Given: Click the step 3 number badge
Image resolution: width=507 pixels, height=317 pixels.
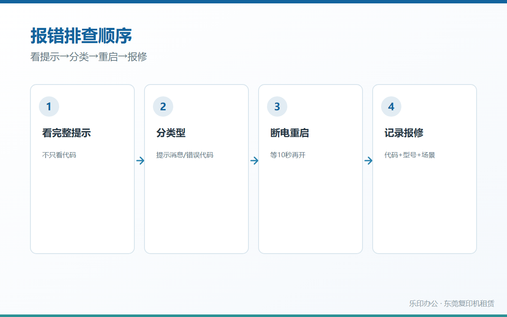Looking at the screenshot, I should click(x=277, y=107).
